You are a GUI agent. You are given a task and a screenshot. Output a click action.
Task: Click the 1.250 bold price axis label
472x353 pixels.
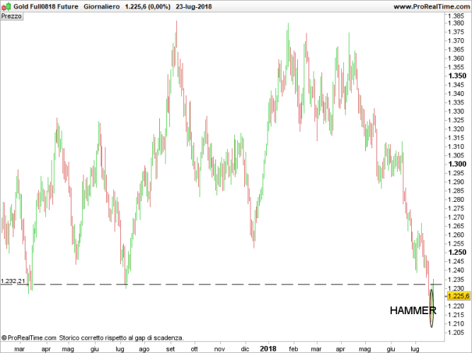pyautogui.click(x=456, y=252)
